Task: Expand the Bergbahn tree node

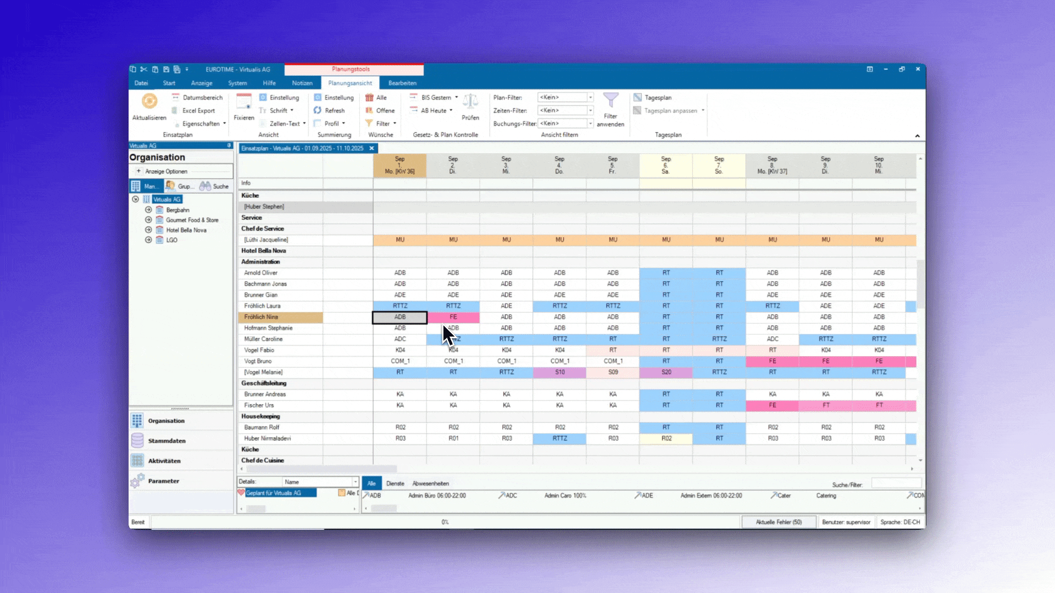Action: [148, 210]
